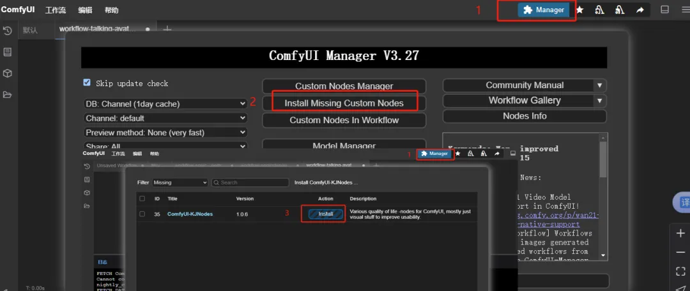Click the fit view canvas icon

[x=680, y=271]
